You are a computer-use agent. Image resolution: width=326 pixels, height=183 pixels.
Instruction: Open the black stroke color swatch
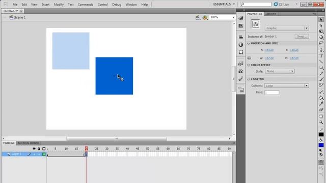point(321,134)
